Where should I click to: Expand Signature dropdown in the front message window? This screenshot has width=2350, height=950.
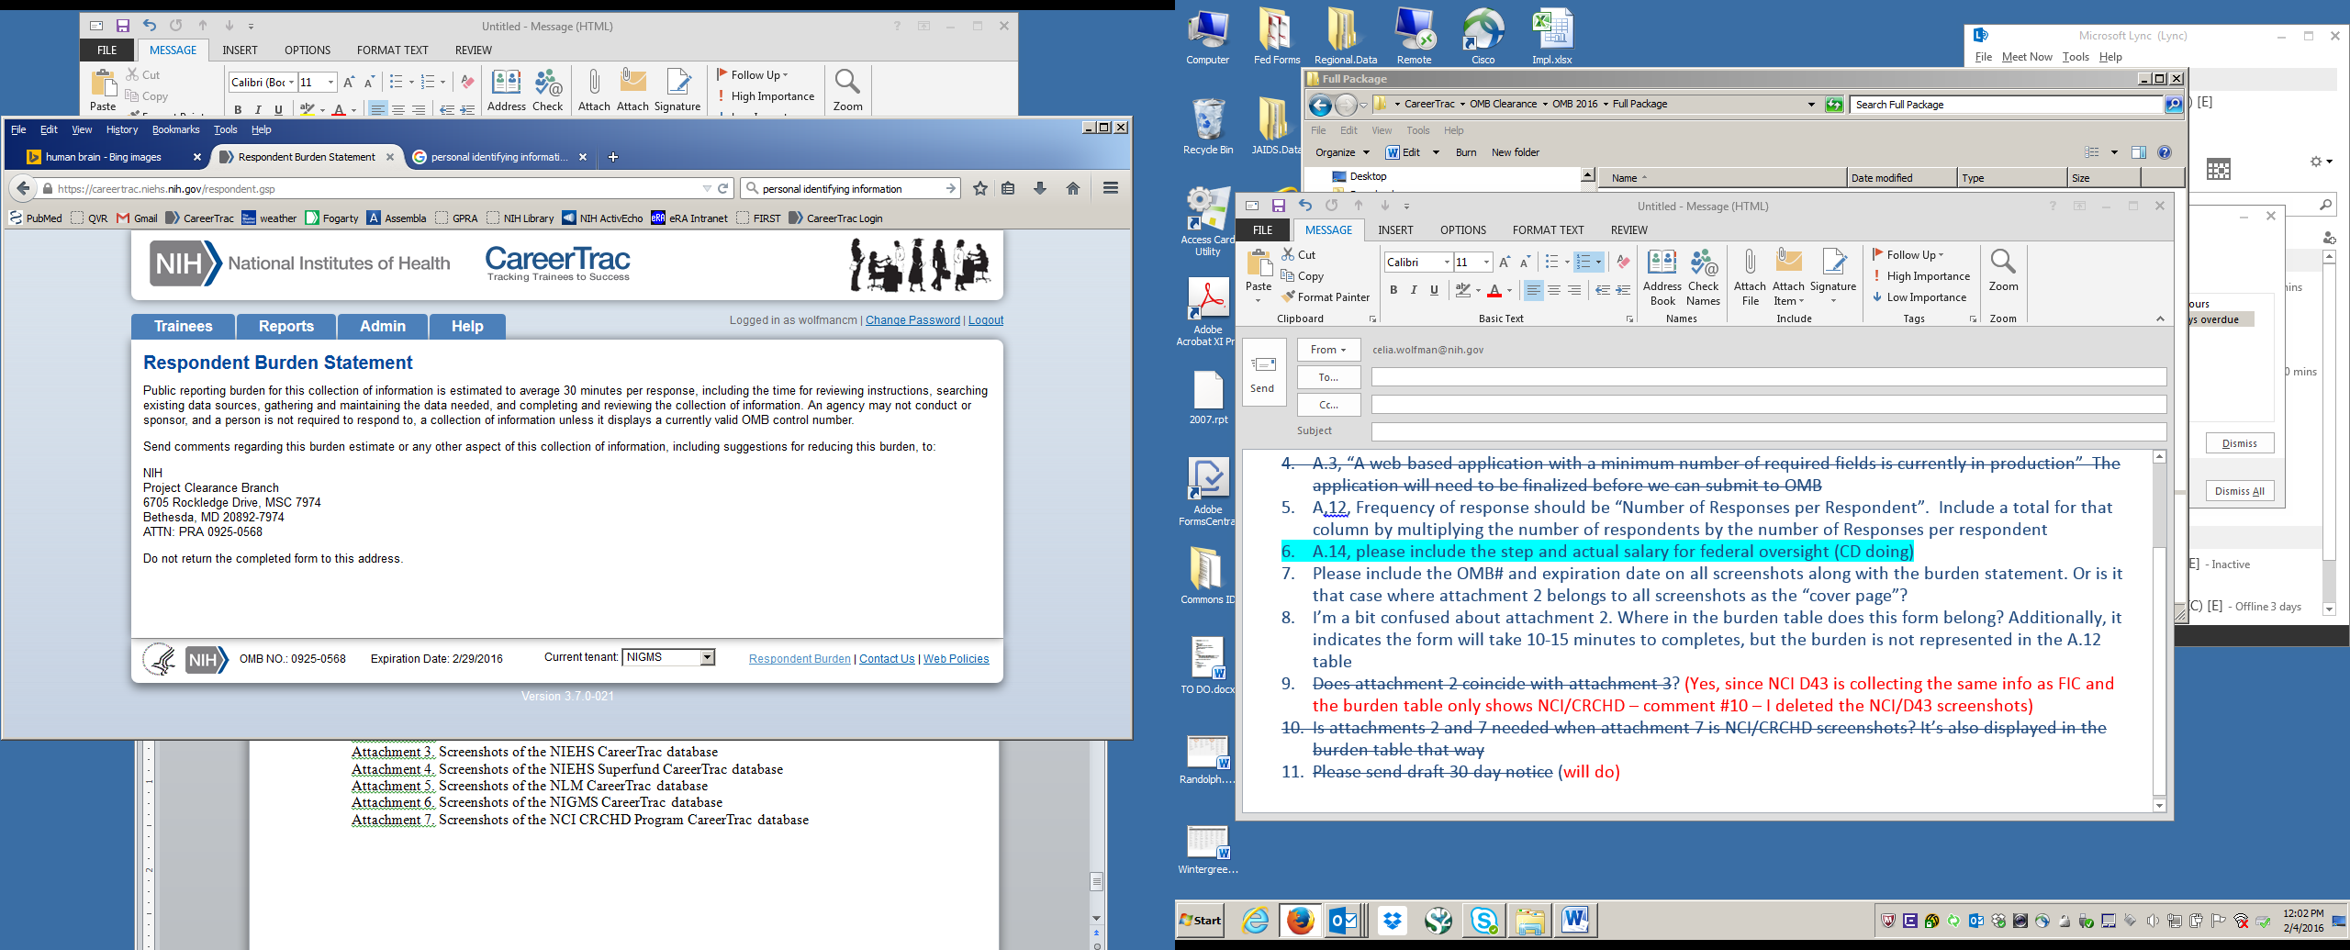click(1833, 301)
